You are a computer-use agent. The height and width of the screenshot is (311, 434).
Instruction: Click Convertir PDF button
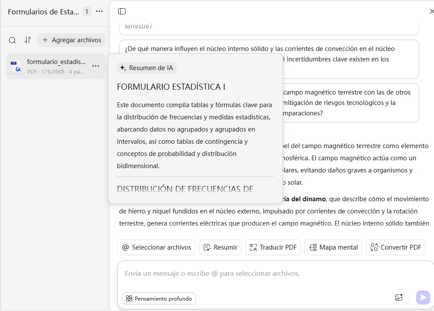pyautogui.click(x=396, y=247)
